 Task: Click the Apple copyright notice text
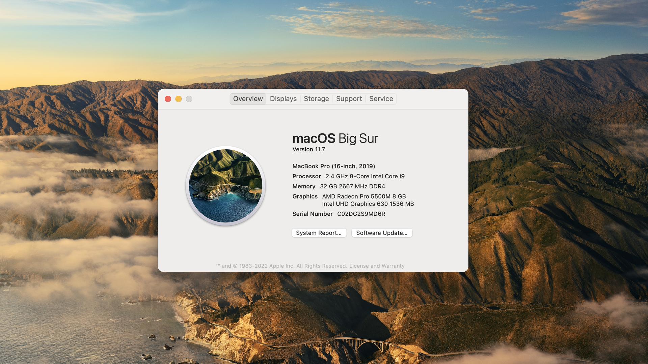pos(281,266)
